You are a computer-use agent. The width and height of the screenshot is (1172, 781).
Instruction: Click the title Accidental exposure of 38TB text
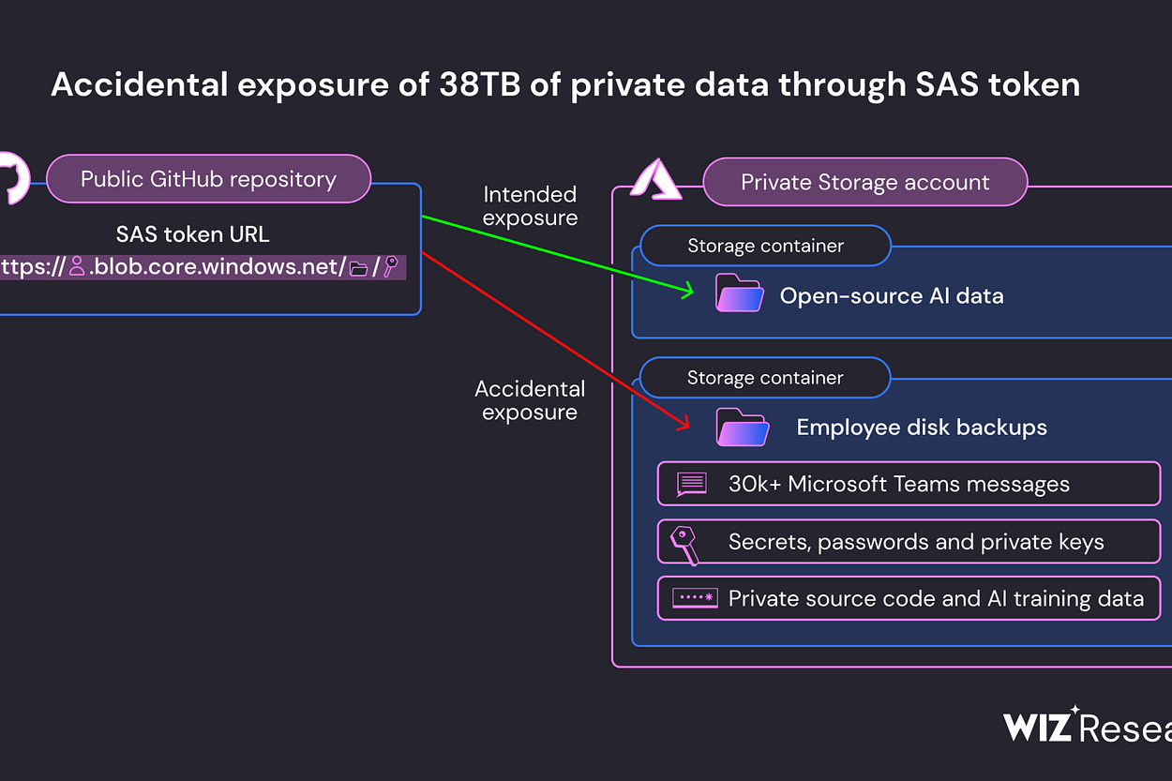coord(565,84)
